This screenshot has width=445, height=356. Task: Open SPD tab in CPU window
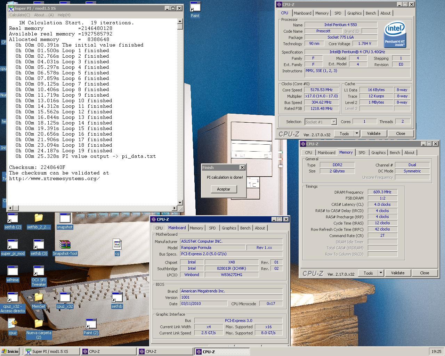coord(338,13)
